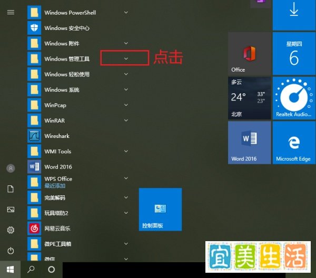Click the 微PE工具箱 folder icon
The height and width of the screenshot is (278, 316).
point(34,244)
